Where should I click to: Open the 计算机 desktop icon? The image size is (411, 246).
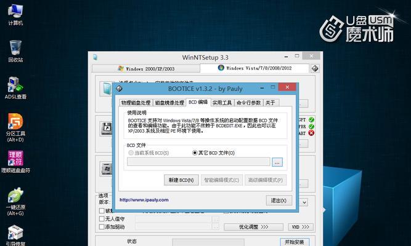(x=15, y=15)
